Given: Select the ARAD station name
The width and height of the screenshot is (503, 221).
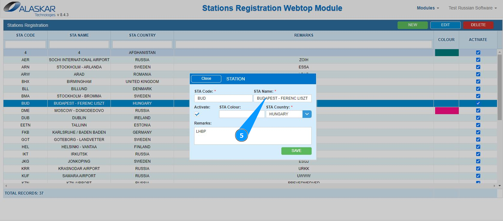Looking at the screenshot, I should [79, 74].
